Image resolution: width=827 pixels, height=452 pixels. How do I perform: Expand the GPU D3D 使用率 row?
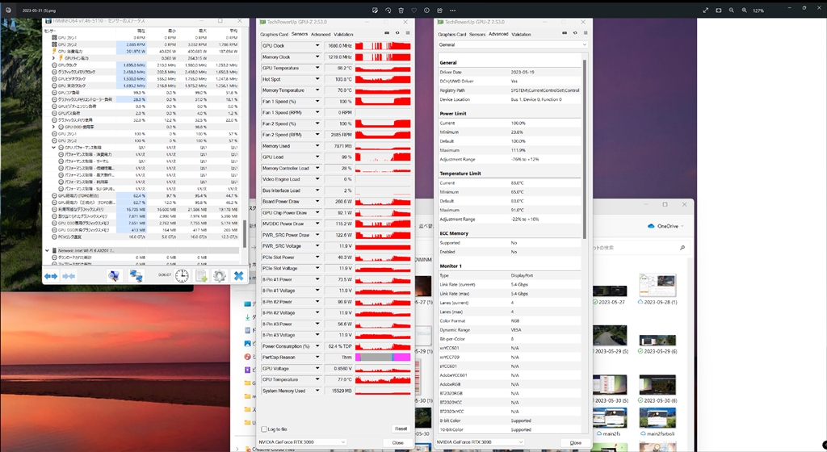point(53,127)
